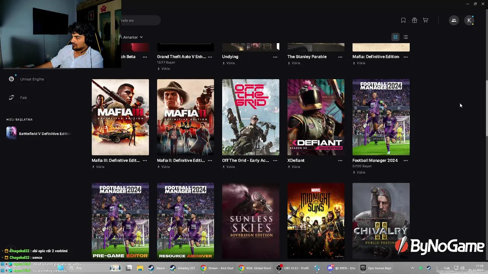This screenshot has width=488, height=274.
Task: Open RISK: Global Domination Chrome taskbar window
Action: click(254, 268)
